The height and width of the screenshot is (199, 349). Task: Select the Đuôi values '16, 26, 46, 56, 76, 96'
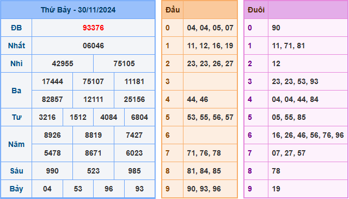308,135
